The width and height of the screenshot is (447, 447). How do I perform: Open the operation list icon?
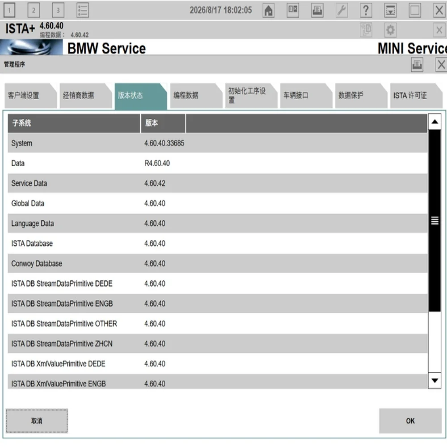[83, 10]
